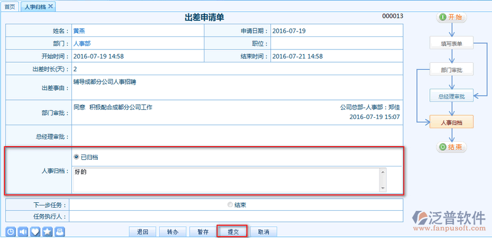Click the form number 000013
492x238 pixels.
click(x=392, y=16)
